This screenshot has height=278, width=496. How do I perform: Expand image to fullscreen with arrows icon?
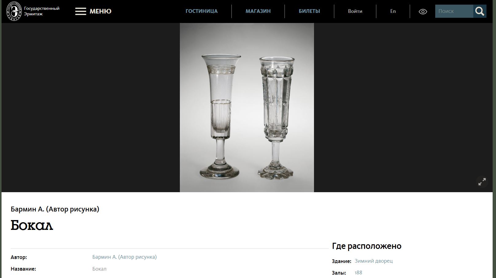(x=482, y=182)
